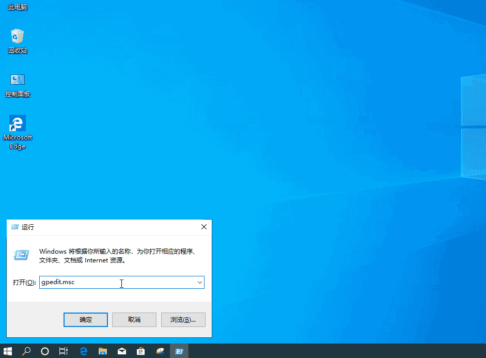The image size is (486, 358).
Task: Select the Run window on the taskbar
Action: (x=179, y=351)
